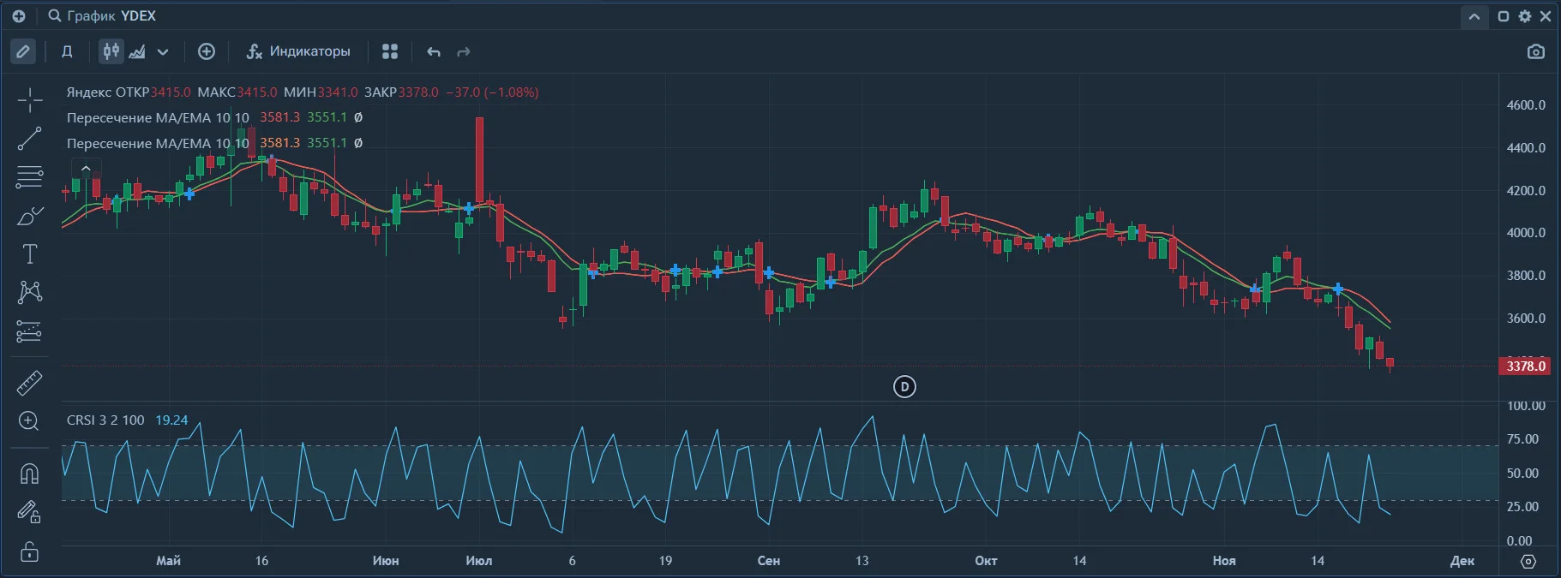
Task: Open chart scale settings at bottom right
Action: point(1528,562)
